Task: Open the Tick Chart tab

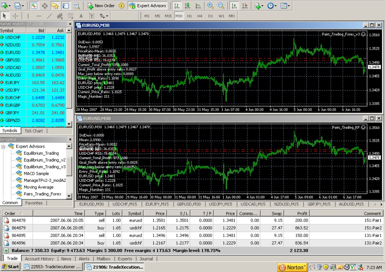Action: 33,131
